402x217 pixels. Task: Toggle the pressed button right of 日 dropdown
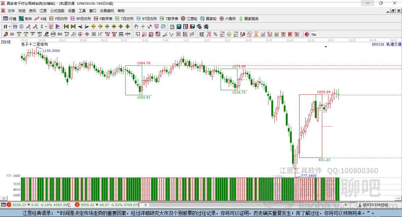coord(15,26)
